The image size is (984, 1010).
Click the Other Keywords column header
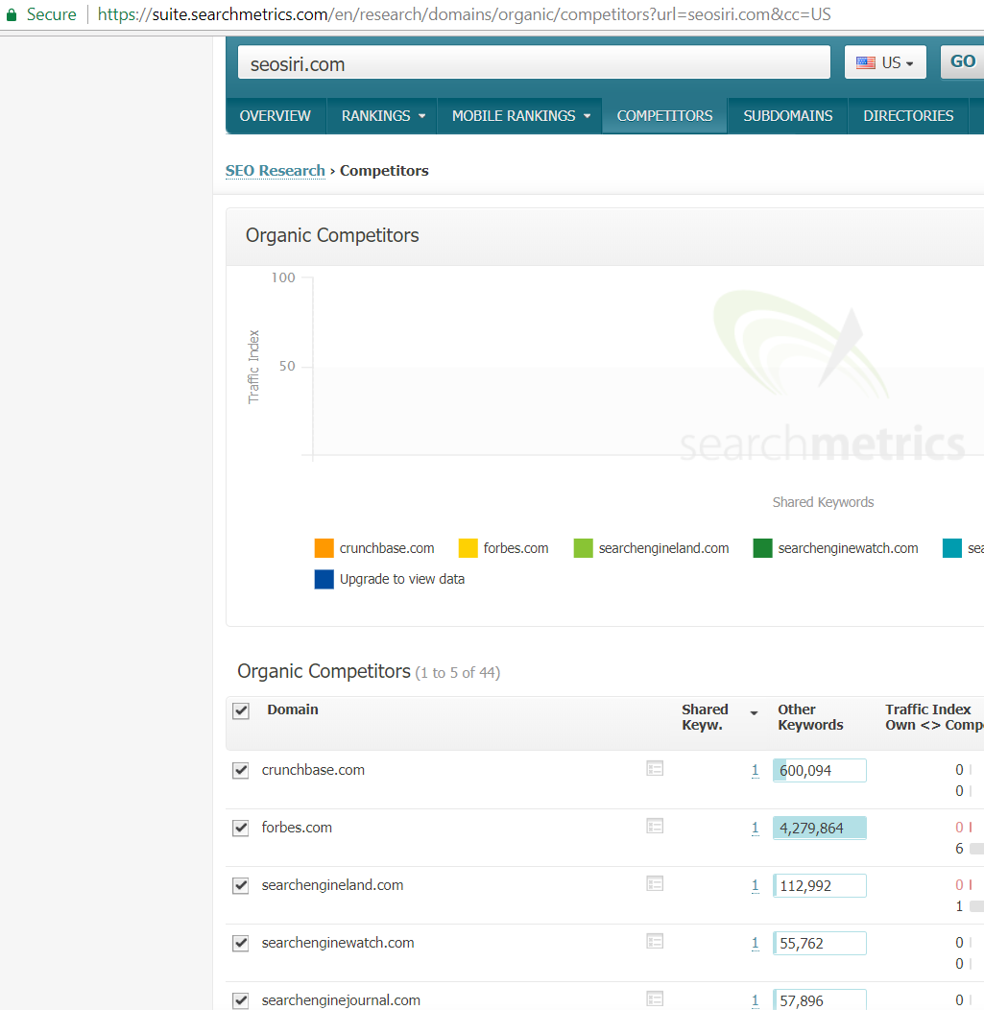point(810,717)
